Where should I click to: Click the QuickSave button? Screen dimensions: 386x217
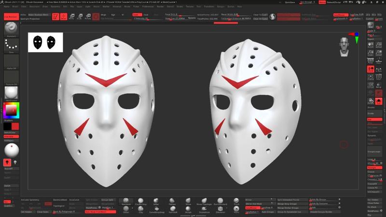pos(290,2)
